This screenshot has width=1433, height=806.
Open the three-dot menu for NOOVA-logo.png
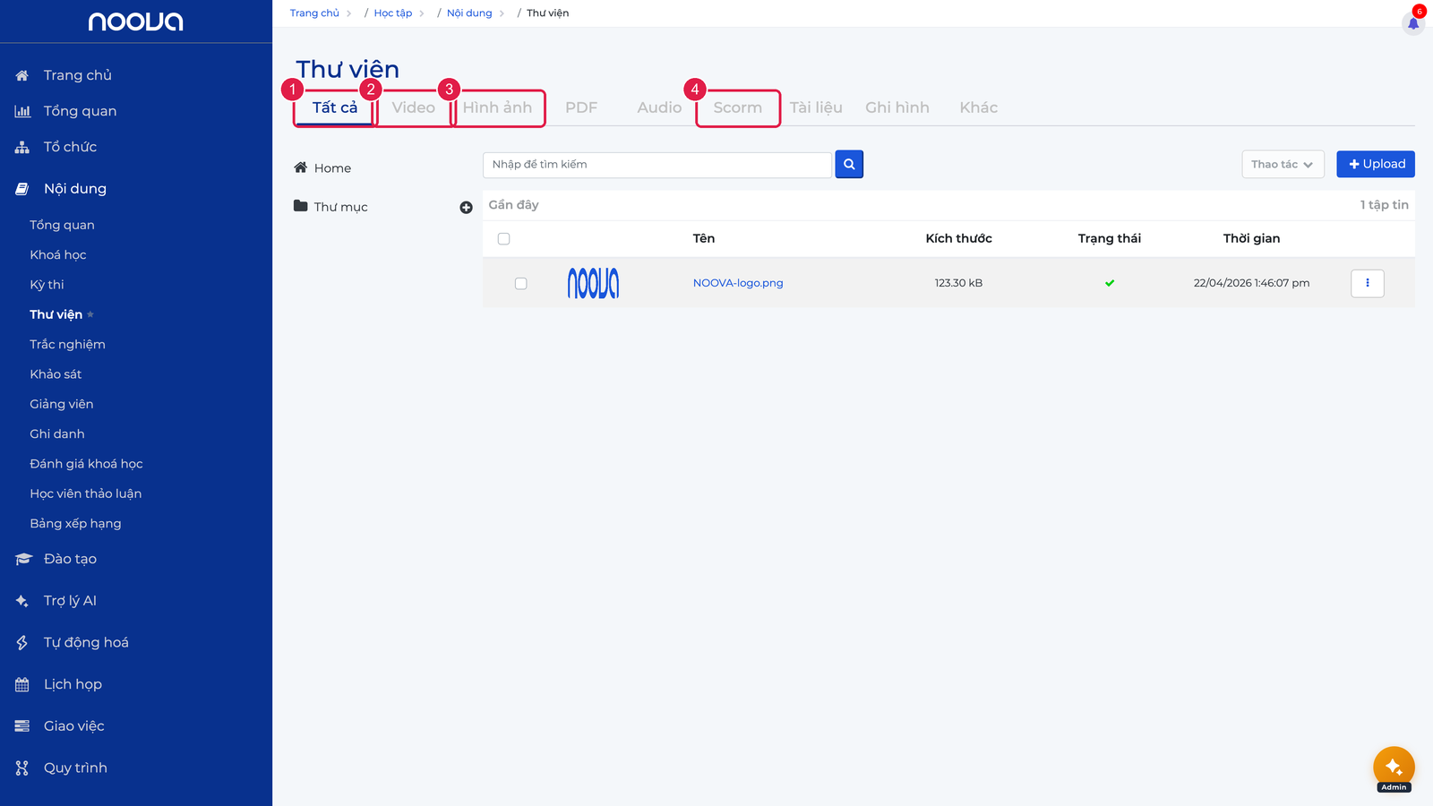pyautogui.click(x=1368, y=283)
